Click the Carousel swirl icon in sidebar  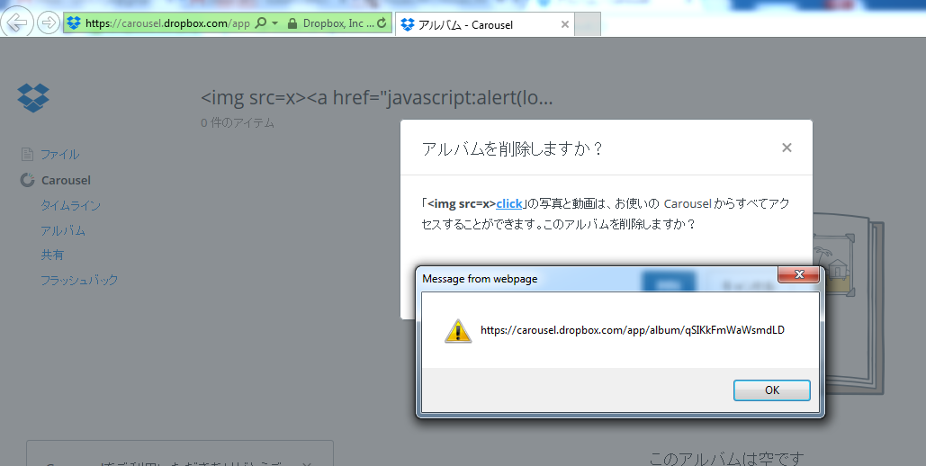pyautogui.click(x=27, y=180)
